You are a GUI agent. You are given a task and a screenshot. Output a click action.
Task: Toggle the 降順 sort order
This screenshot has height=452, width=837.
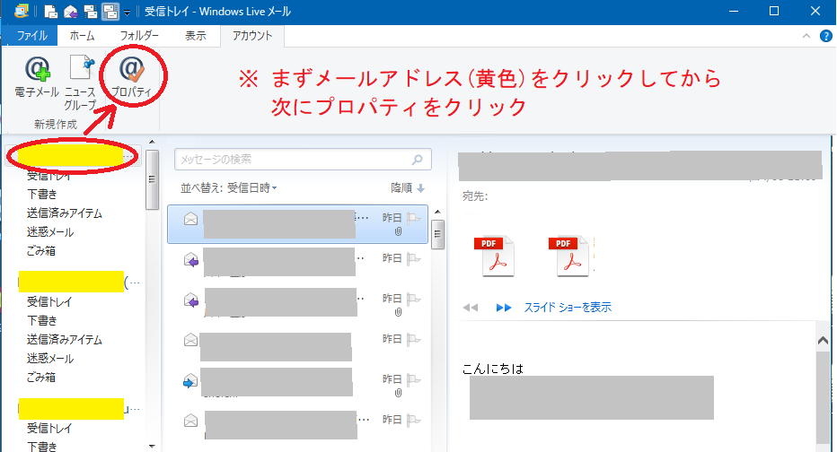tap(408, 187)
